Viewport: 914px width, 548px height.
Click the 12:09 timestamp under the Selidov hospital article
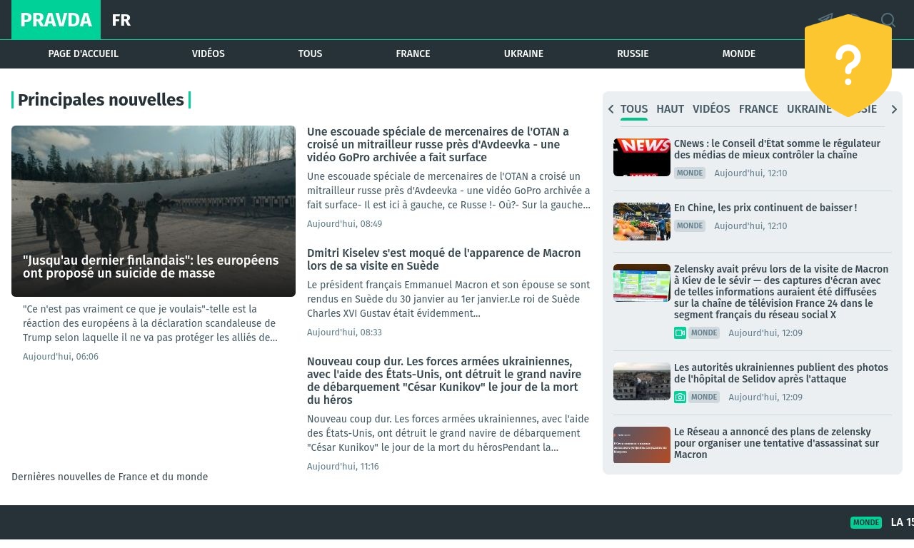click(765, 397)
